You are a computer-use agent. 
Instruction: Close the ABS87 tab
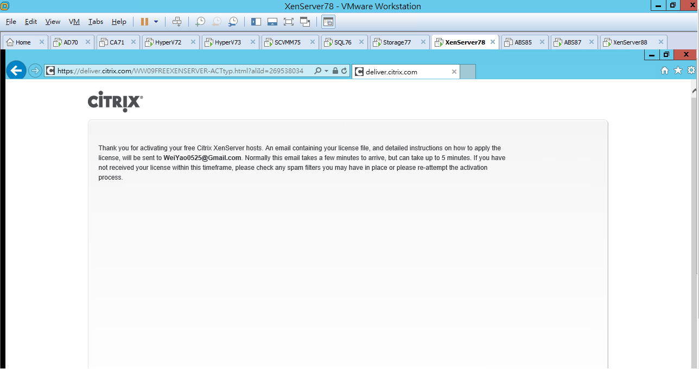click(592, 42)
